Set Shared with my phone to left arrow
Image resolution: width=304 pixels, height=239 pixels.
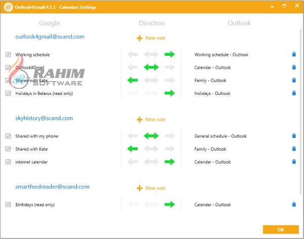133,136
